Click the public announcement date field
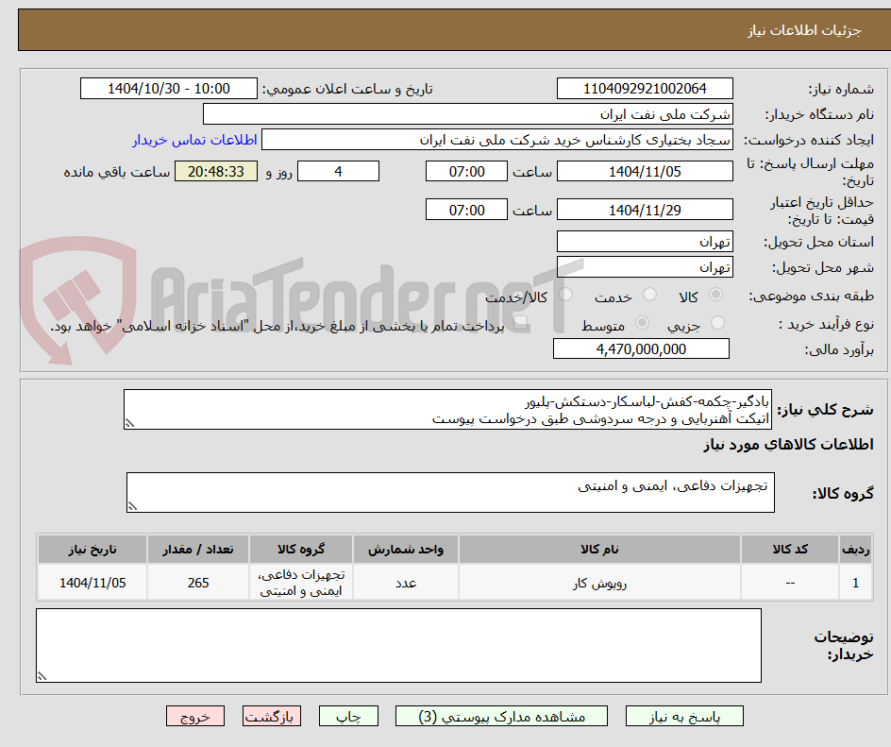The width and height of the screenshot is (891, 747). point(169,89)
